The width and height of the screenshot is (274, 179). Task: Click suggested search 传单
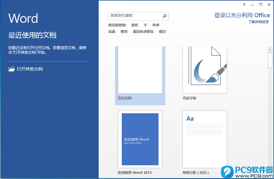pos(156,25)
